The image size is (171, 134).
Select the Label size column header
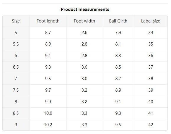(x=151, y=21)
